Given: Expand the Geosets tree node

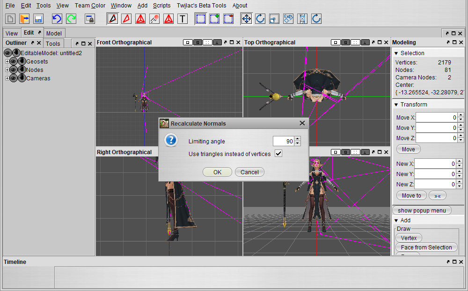Looking at the screenshot, I should pyautogui.click(x=7, y=62).
